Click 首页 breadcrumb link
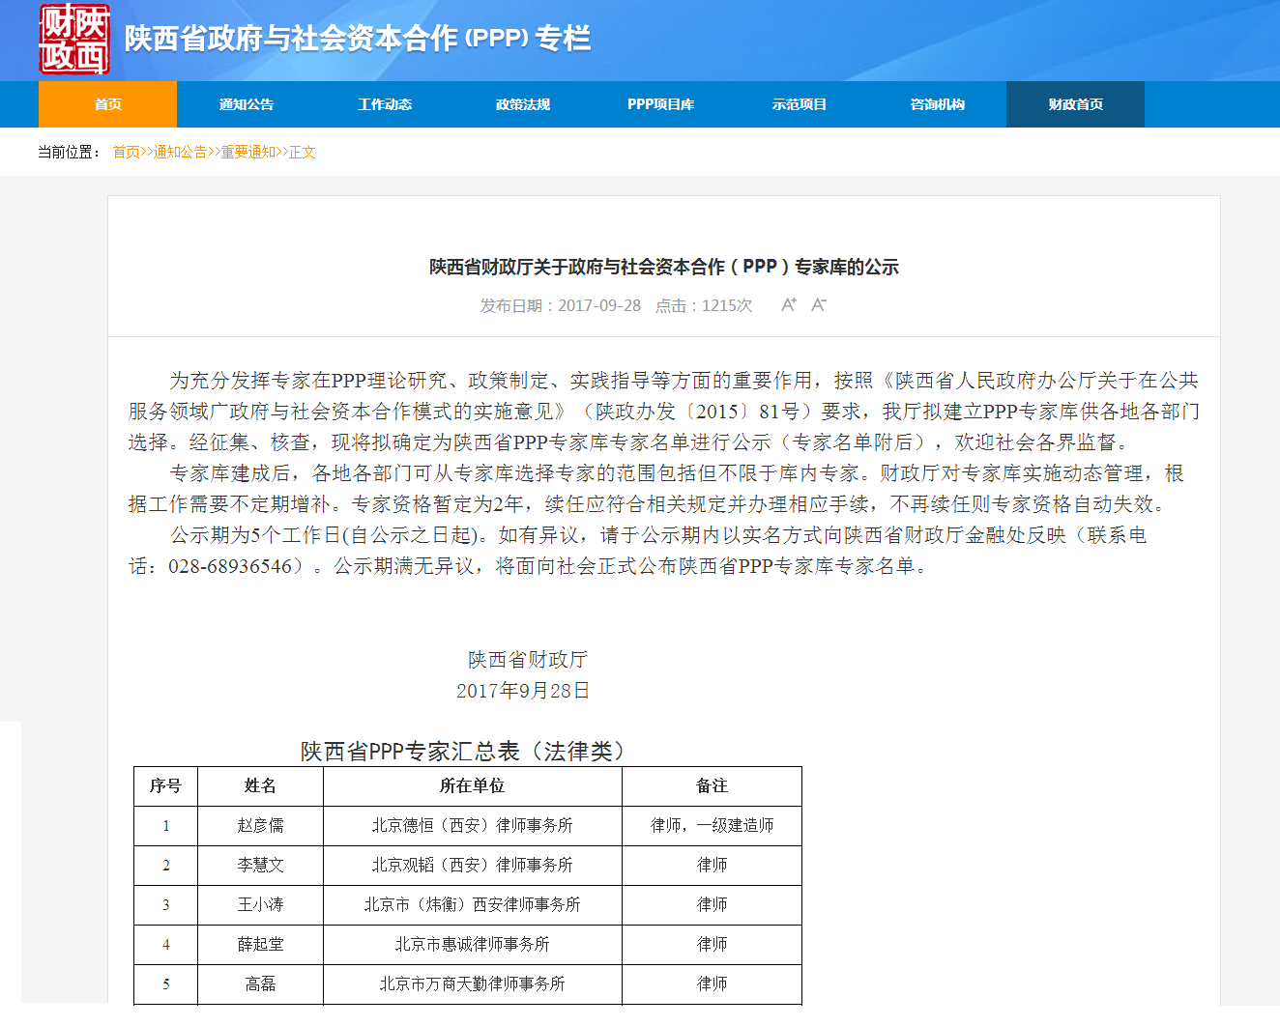This screenshot has width=1280, height=1026. 126,152
